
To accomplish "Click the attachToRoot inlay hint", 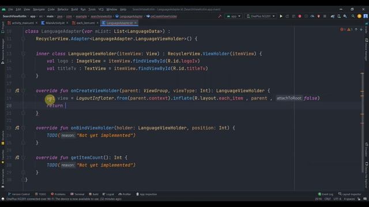I will tap(289, 98).
